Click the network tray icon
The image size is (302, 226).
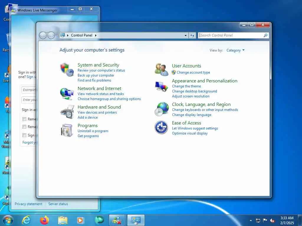[258, 220]
